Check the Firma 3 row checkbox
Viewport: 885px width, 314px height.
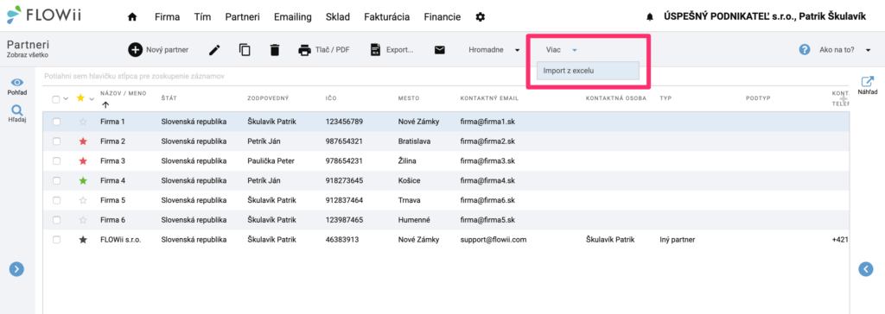(x=56, y=160)
